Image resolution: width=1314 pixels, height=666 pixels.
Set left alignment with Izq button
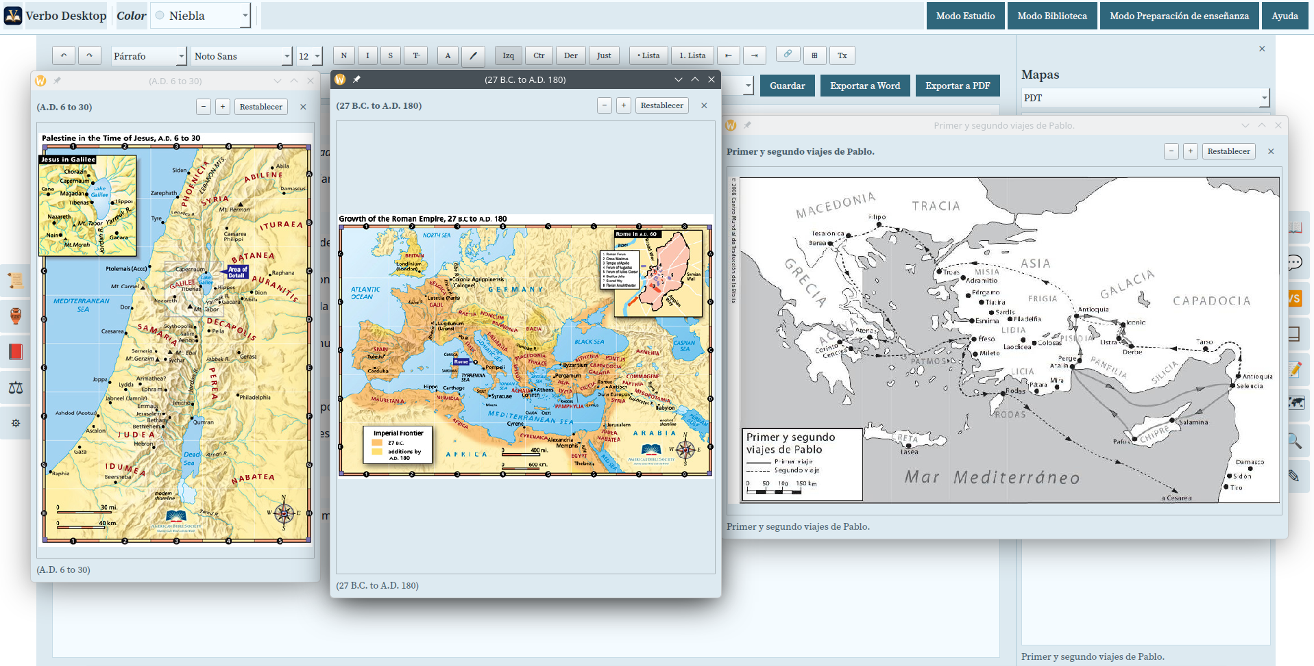(x=509, y=55)
